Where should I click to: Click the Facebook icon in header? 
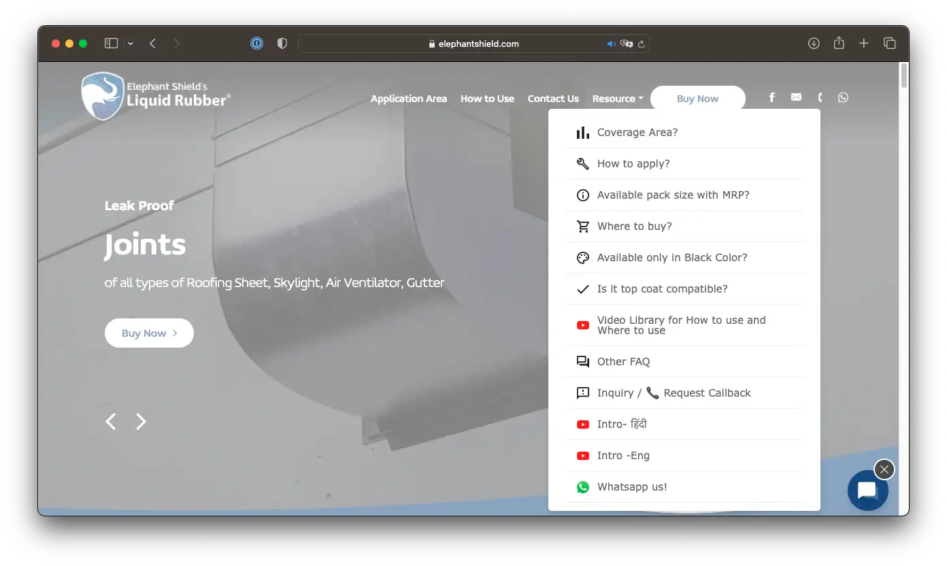click(771, 97)
